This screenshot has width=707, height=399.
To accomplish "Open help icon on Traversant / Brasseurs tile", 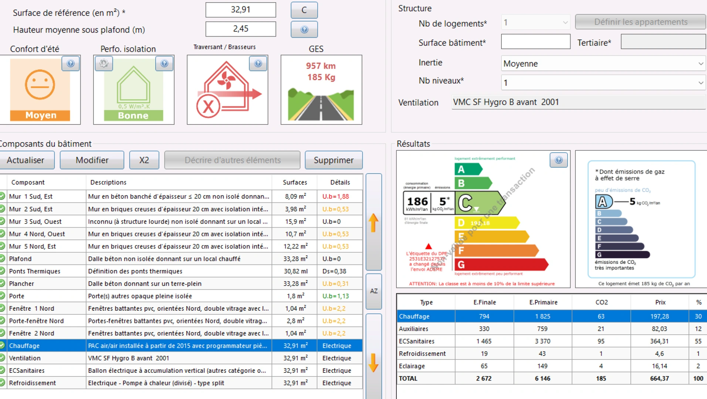I will tap(258, 64).
